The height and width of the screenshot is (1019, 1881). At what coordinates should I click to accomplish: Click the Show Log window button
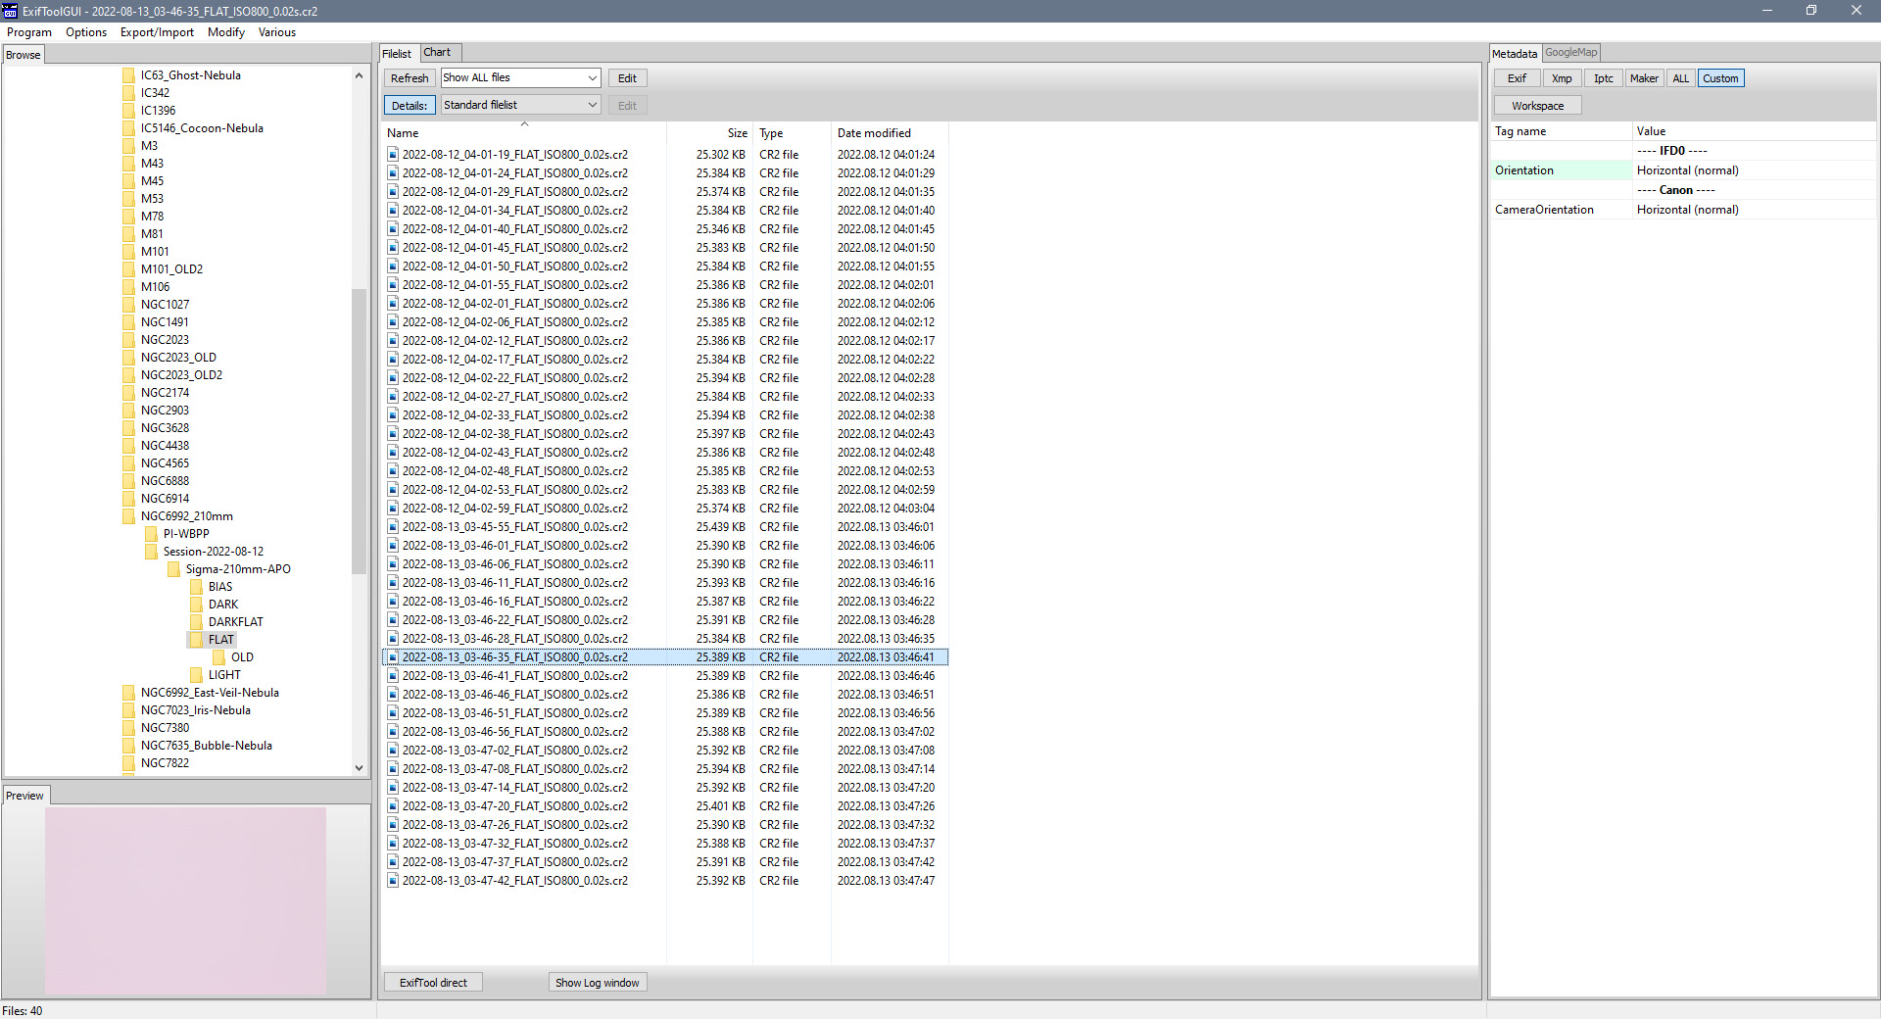[x=597, y=983]
